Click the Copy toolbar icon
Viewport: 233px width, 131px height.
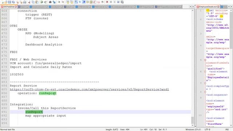click(x=33, y=2)
